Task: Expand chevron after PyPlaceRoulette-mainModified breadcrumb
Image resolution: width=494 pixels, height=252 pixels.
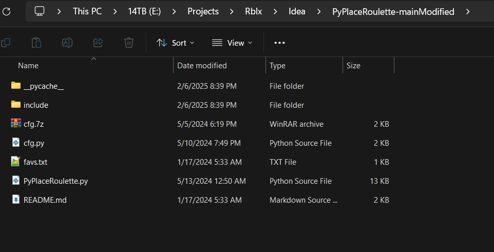Action: [x=468, y=12]
